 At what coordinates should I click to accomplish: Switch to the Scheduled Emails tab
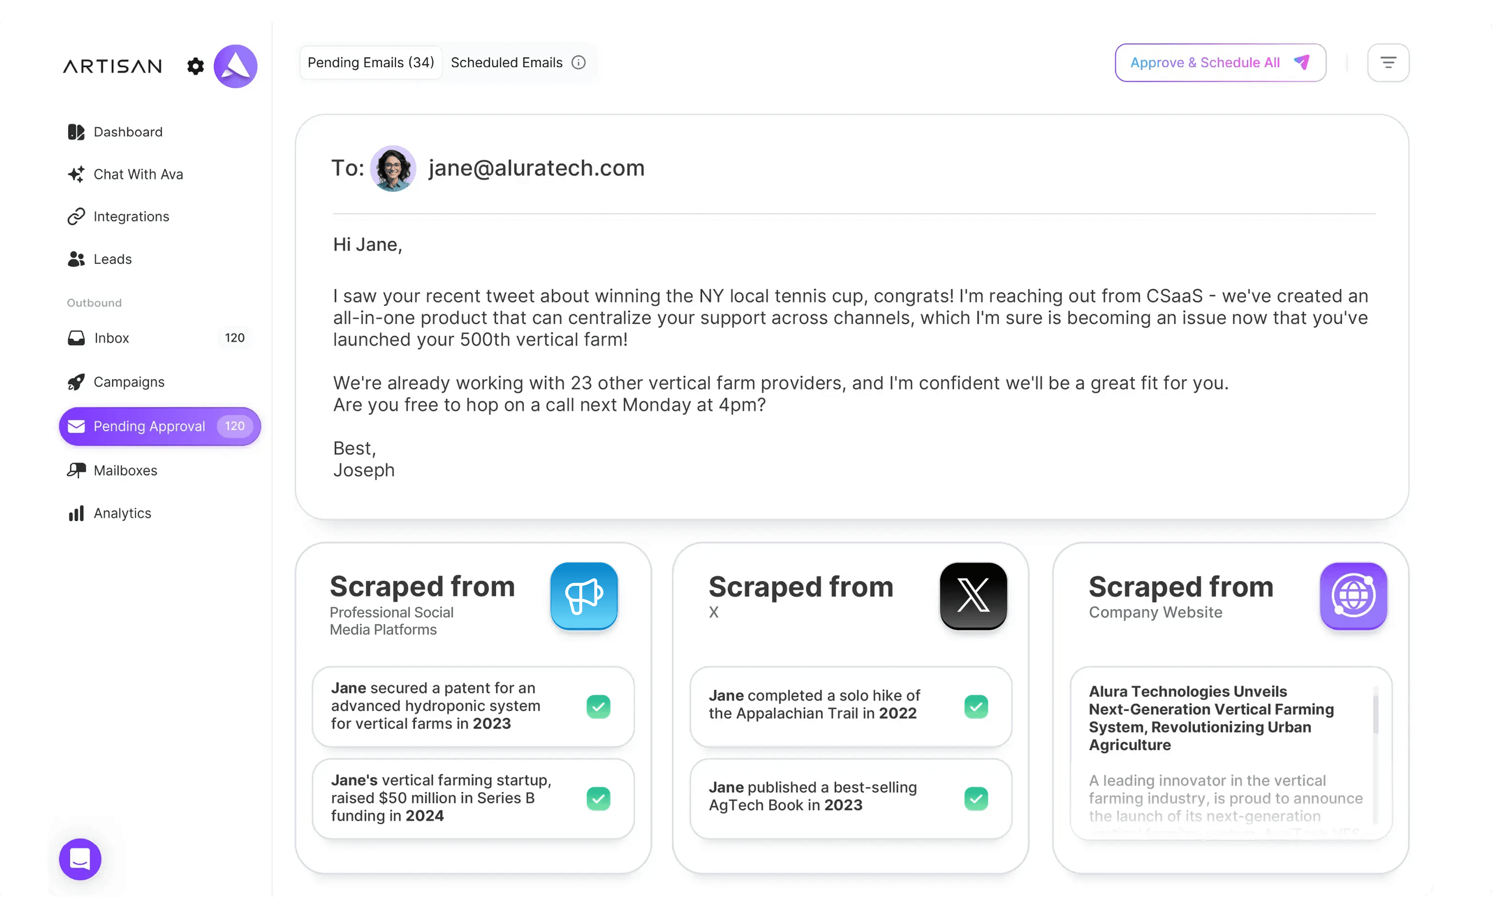click(507, 63)
